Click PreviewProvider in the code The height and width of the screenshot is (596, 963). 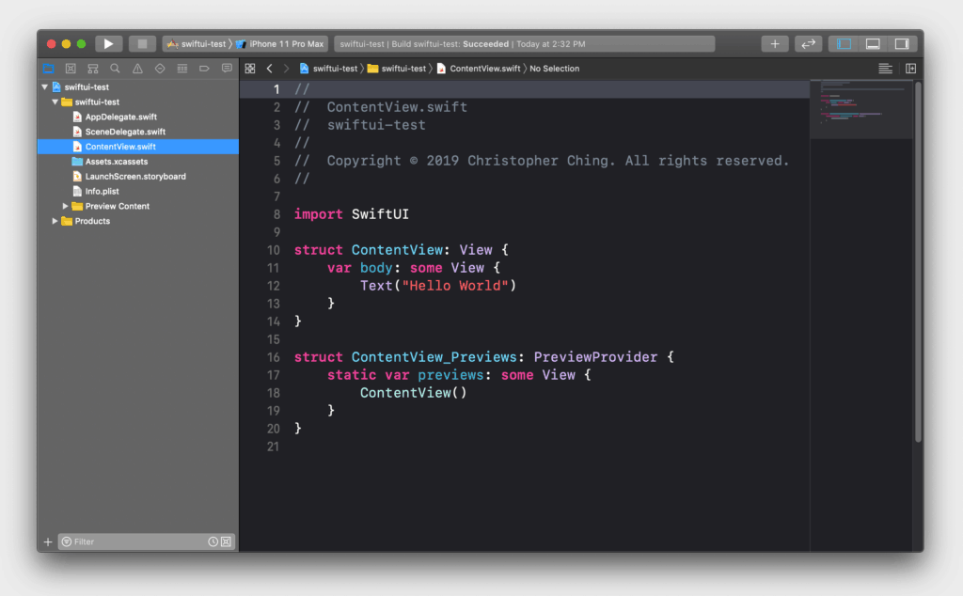(595, 356)
